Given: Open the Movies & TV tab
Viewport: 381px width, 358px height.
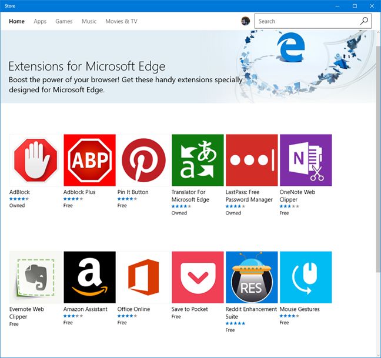Looking at the screenshot, I should click(121, 21).
